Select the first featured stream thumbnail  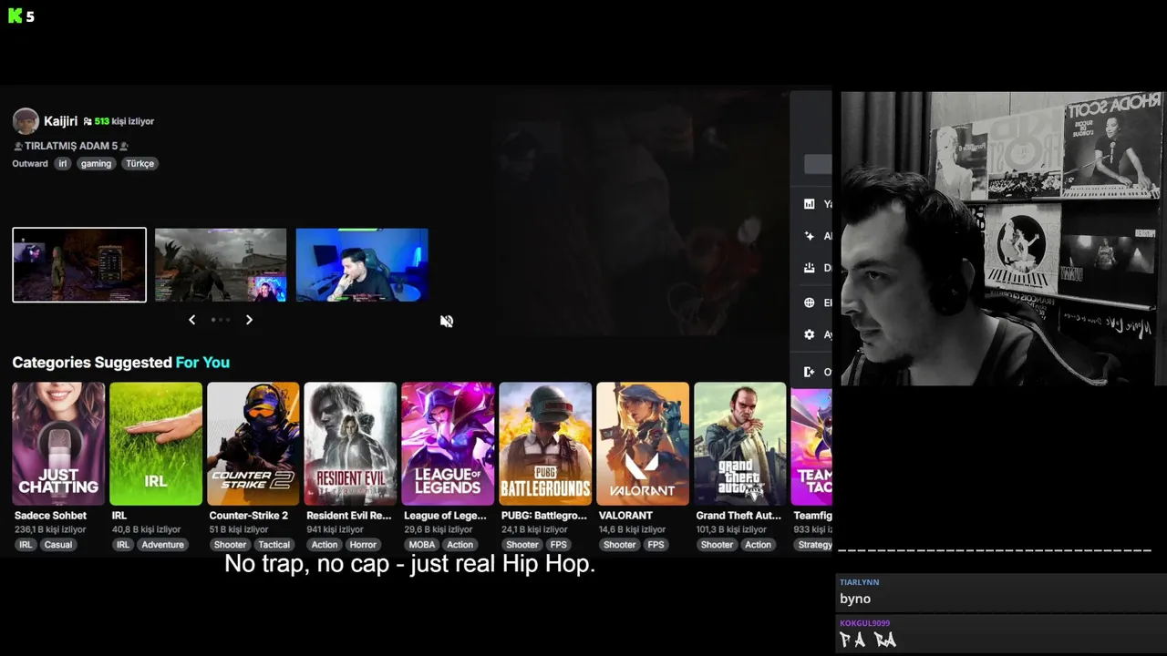[x=79, y=265]
